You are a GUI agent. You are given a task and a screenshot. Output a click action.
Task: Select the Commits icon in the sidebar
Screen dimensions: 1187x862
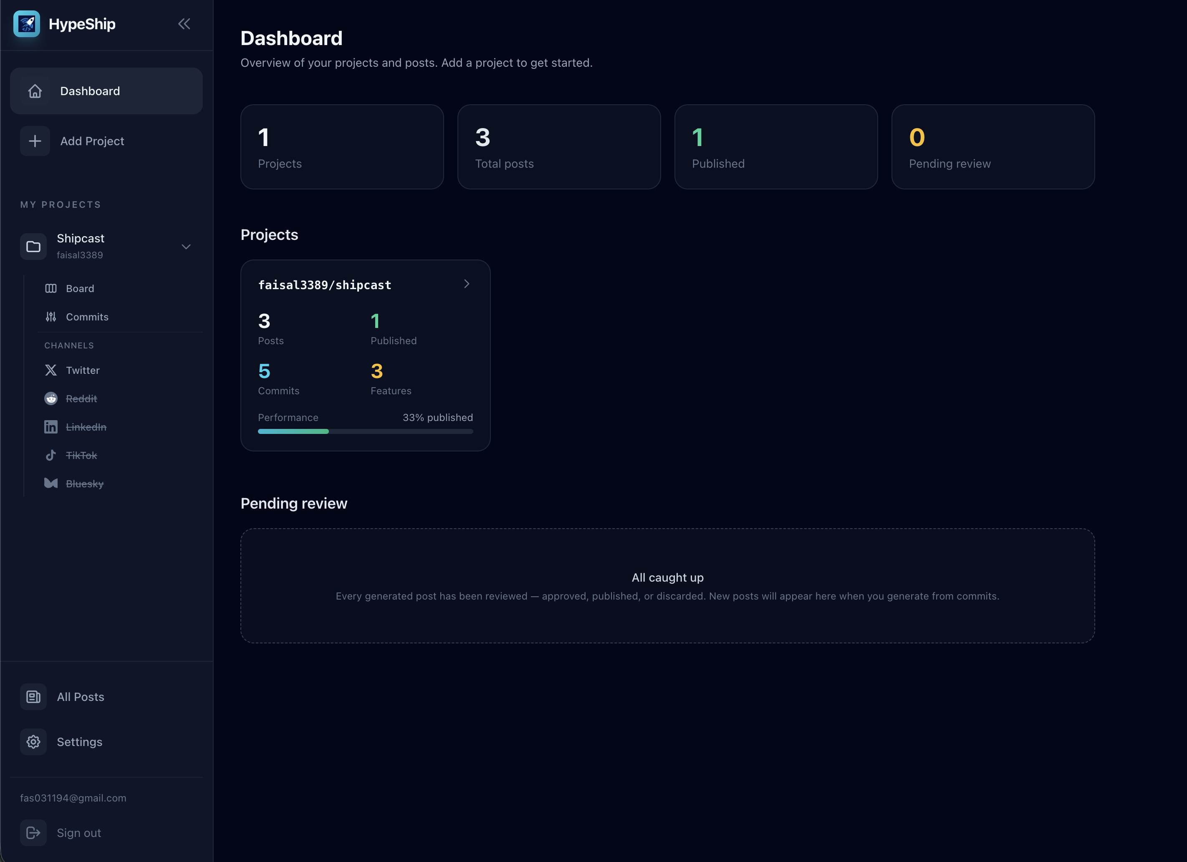(51, 316)
